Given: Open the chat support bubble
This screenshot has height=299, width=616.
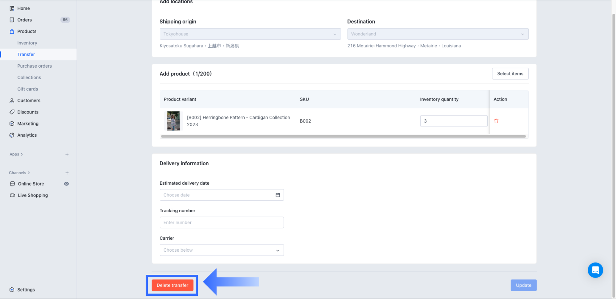Looking at the screenshot, I should 595,270.
